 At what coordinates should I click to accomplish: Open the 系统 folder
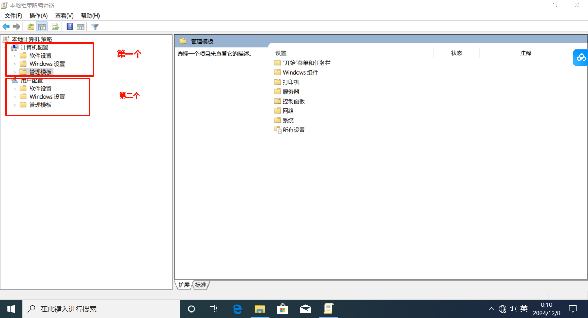284,120
